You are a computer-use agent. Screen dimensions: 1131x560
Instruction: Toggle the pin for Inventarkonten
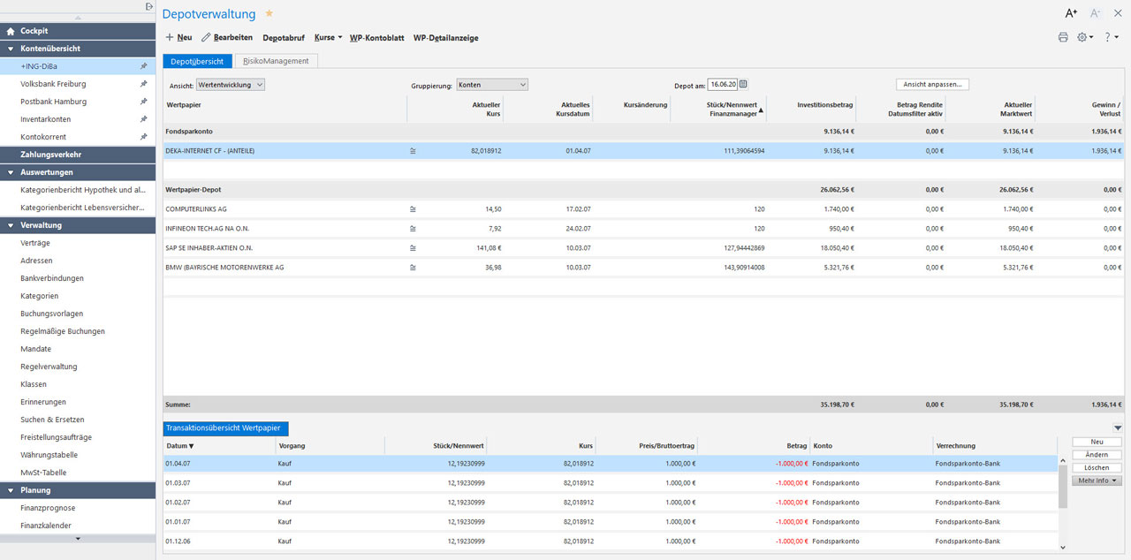[x=144, y=119]
